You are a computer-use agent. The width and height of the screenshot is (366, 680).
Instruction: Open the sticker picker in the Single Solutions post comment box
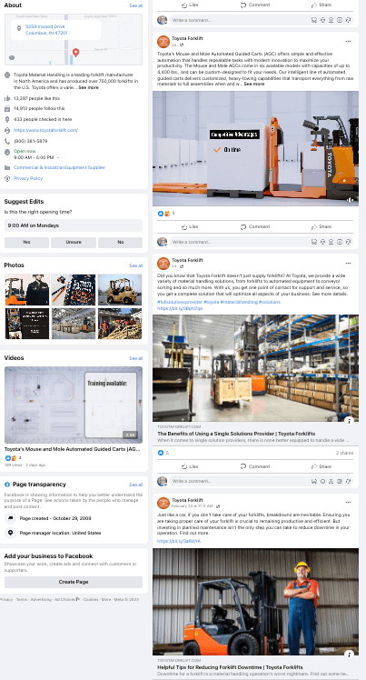(x=348, y=481)
